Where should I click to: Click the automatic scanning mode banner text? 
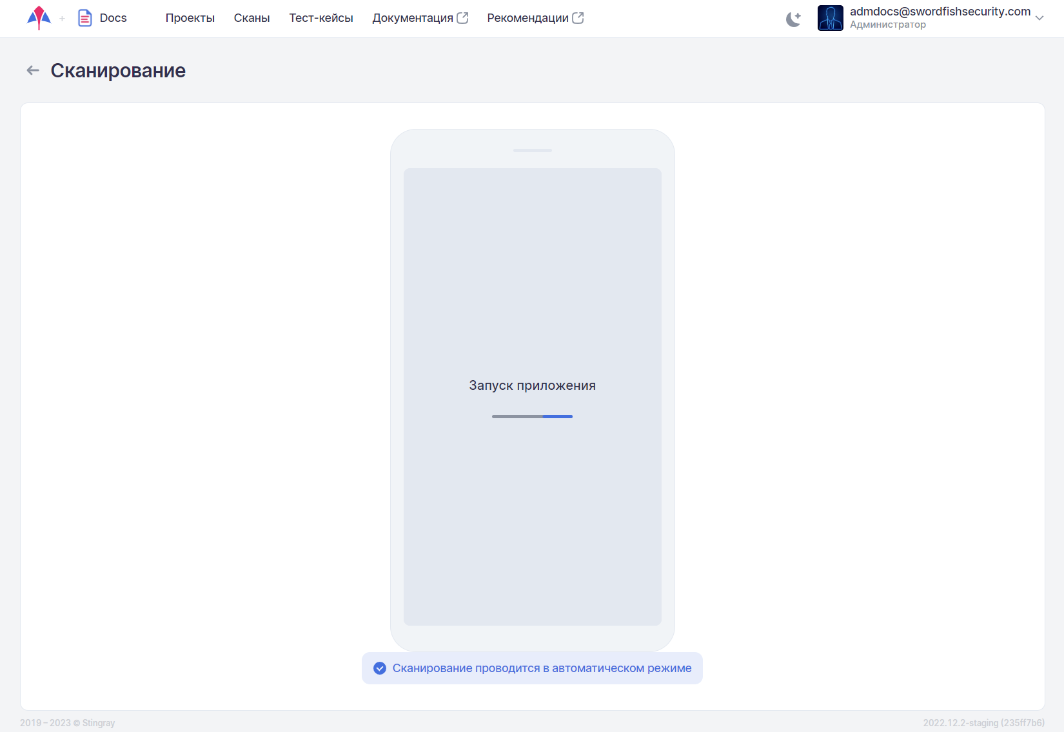(542, 668)
